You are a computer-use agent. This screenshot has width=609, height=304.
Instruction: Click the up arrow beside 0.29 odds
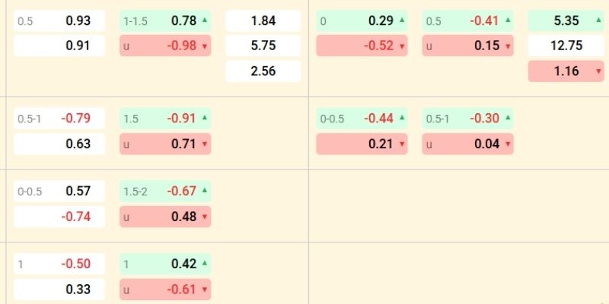[401, 21]
